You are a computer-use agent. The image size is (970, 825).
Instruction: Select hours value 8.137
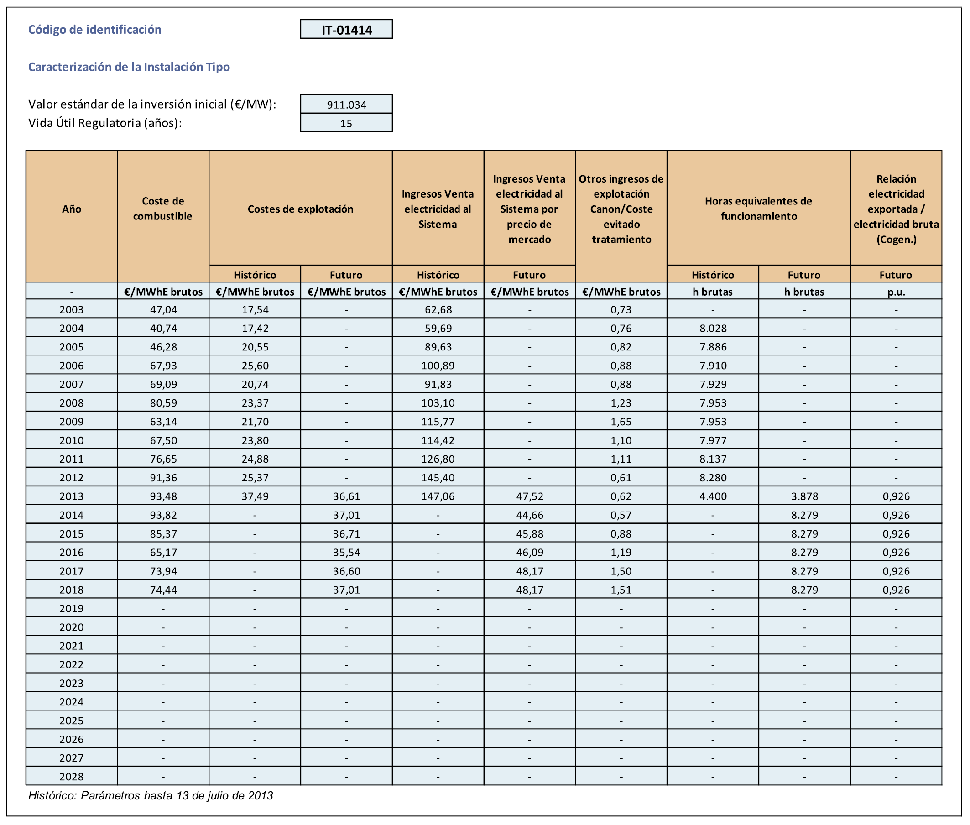click(x=713, y=459)
